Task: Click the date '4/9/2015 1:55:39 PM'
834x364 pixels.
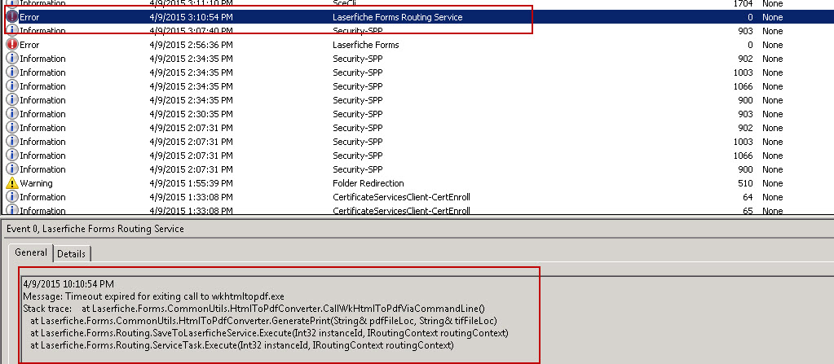Action: (x=191, y=183)
